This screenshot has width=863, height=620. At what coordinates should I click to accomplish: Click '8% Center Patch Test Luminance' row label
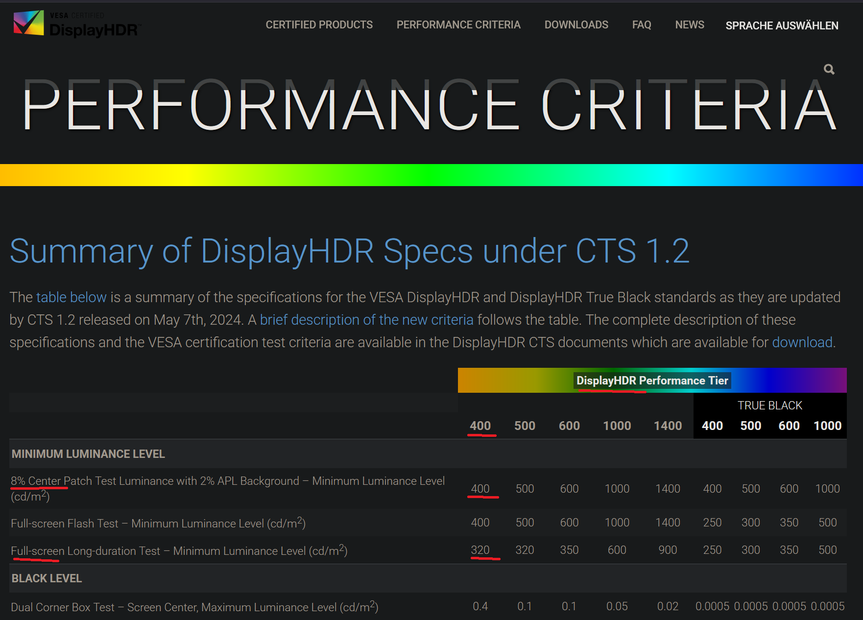point(228,488)
